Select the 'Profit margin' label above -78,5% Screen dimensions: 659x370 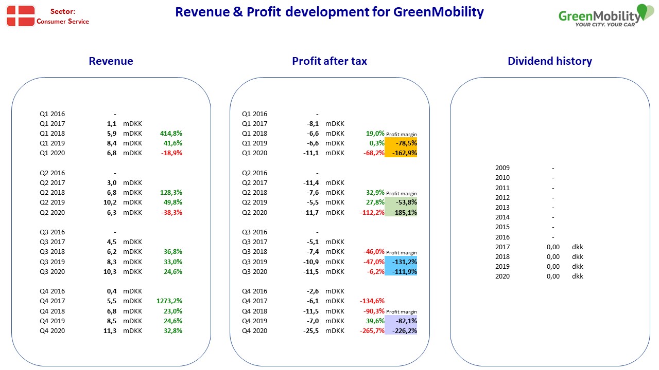[402, 135]
